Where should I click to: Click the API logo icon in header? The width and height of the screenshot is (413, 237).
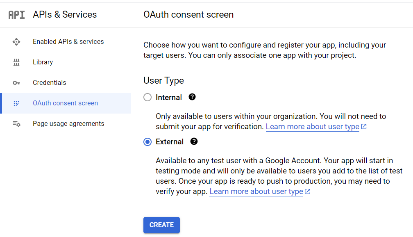pos(16,15)
